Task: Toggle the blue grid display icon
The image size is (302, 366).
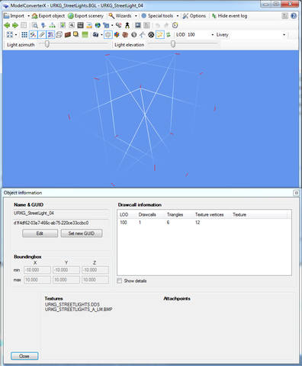Action: (x=24, y=34)
